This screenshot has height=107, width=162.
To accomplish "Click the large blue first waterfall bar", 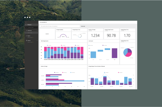I will tap(93, 55).
